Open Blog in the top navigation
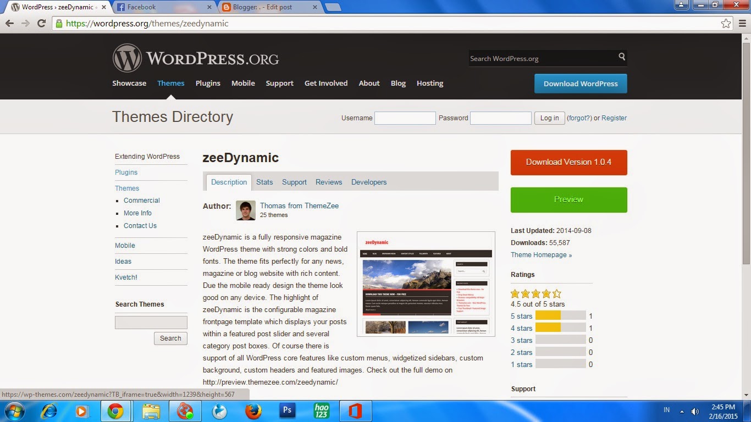Screen dimensions: 751x422 pyautogui.click(x=398, y=84)
